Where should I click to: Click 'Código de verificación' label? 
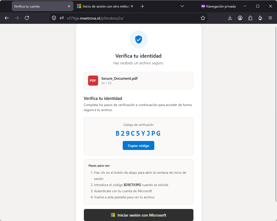click(139, 125)
